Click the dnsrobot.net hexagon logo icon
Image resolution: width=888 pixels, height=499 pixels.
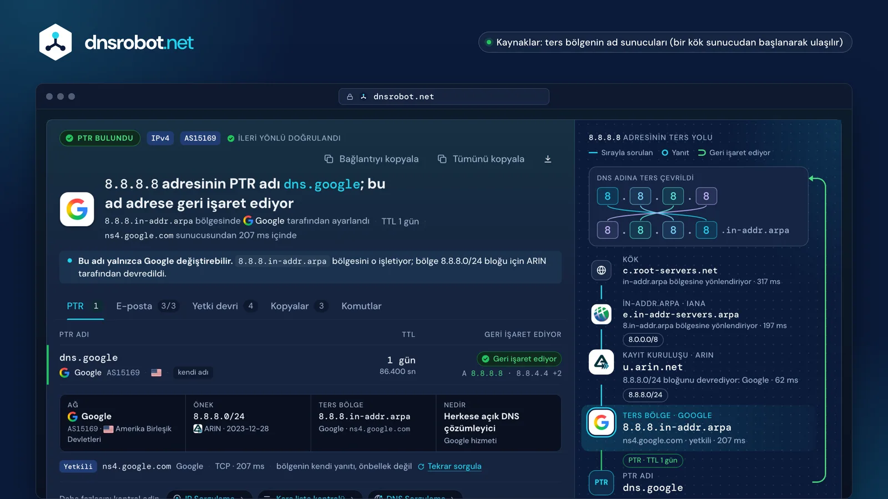[x=56, y=42]
